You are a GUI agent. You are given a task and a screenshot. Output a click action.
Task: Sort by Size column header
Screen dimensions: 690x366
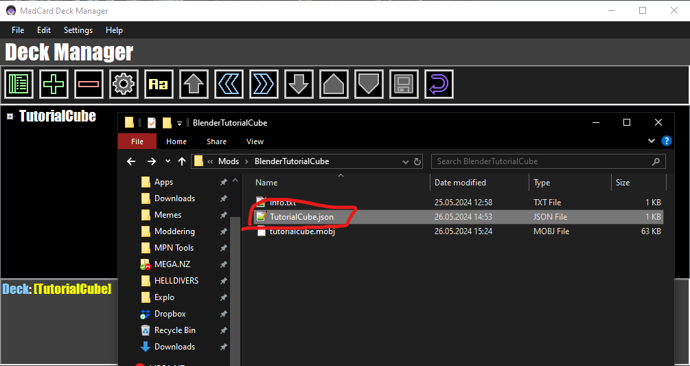(623, 183)
